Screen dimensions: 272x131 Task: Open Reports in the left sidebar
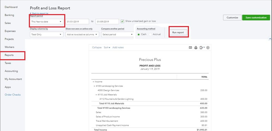[x=9, y=55]
